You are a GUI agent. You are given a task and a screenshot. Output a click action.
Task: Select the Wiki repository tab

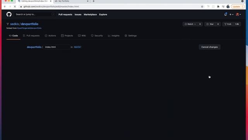click(82, 36)
